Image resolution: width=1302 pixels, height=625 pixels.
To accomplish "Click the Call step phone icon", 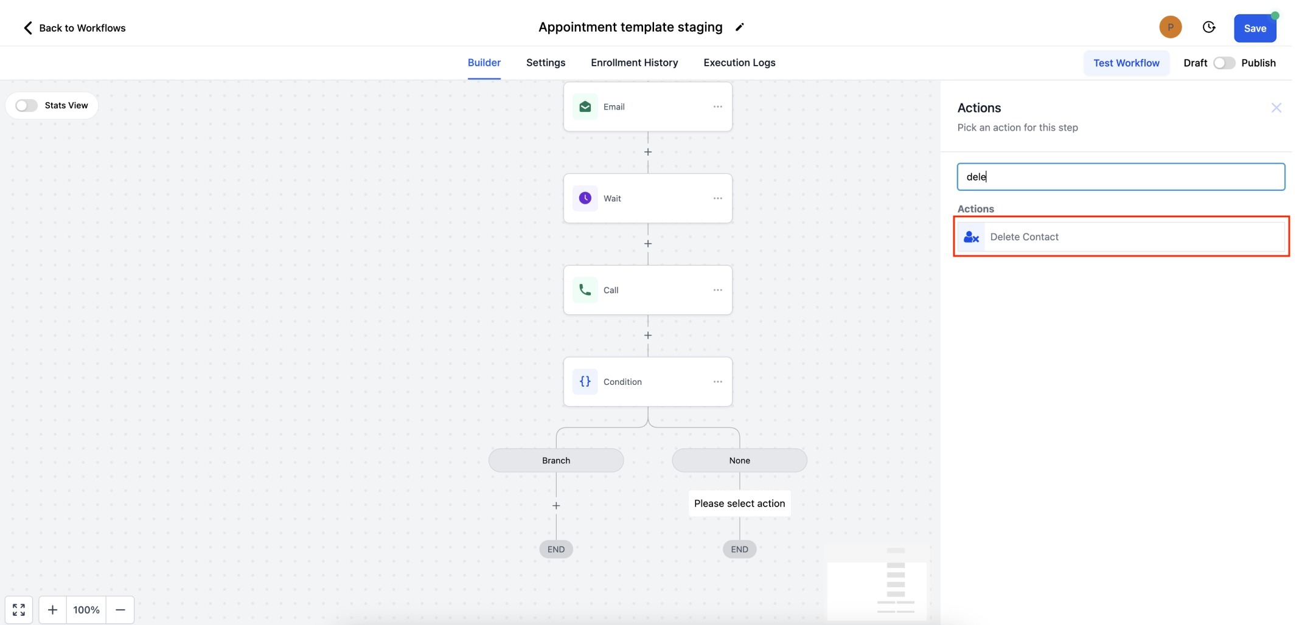I will [585, 290].
